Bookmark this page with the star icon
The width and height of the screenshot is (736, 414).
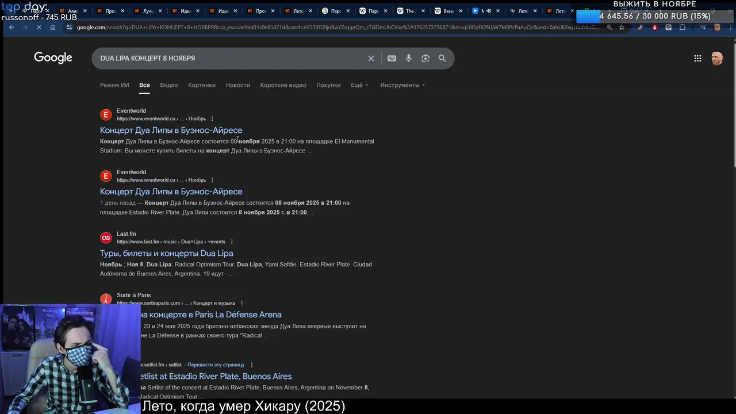[x=622, y=27]
